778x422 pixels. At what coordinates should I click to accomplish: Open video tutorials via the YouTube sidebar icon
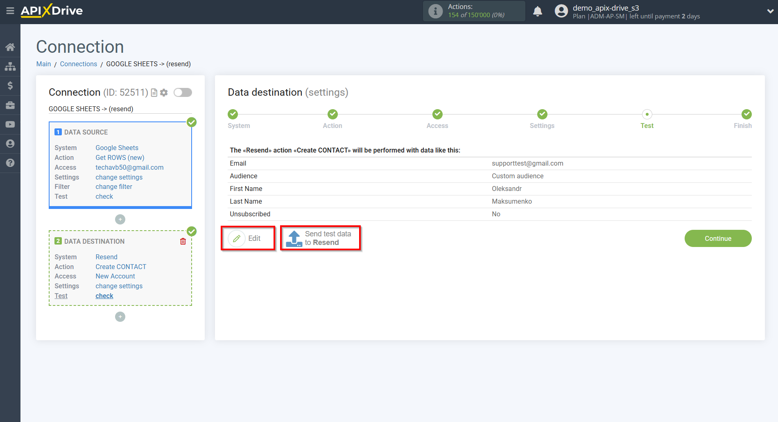point(10,124)
